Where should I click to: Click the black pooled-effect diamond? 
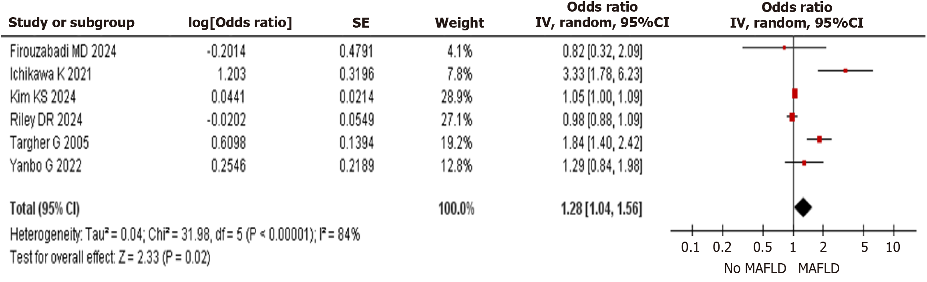tap(803, 208)
